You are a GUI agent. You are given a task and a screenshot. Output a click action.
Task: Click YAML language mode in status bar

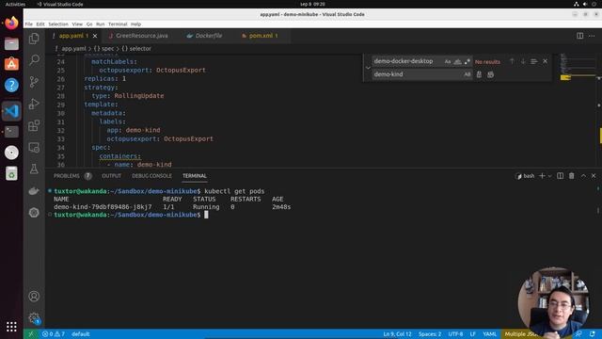(x=489, y=334)
